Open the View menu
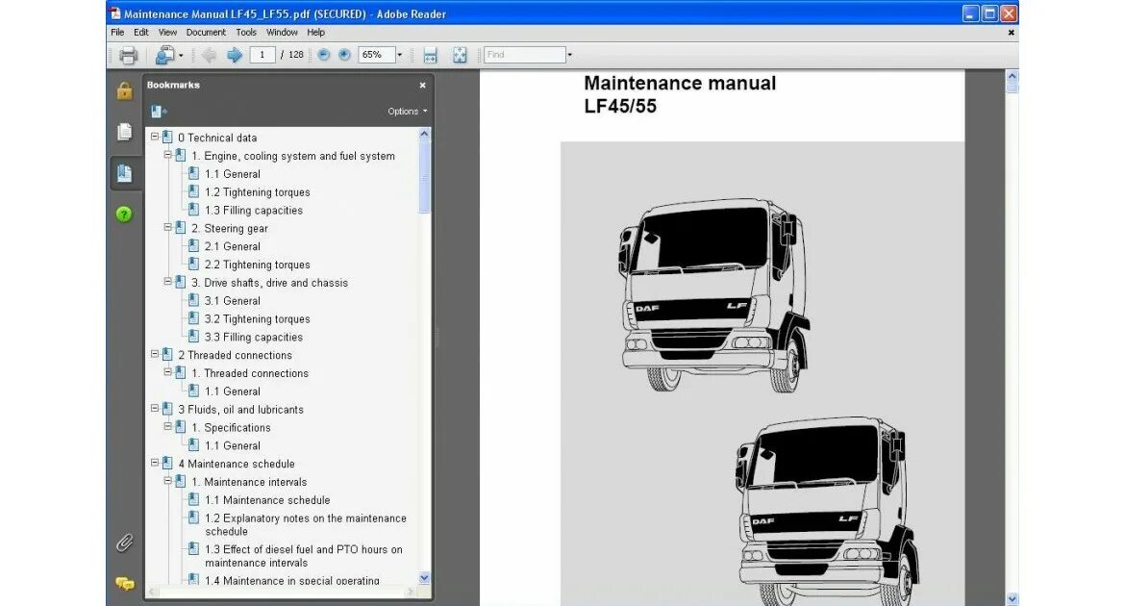This screenshot has width=1125, height=606. (167, 33)
